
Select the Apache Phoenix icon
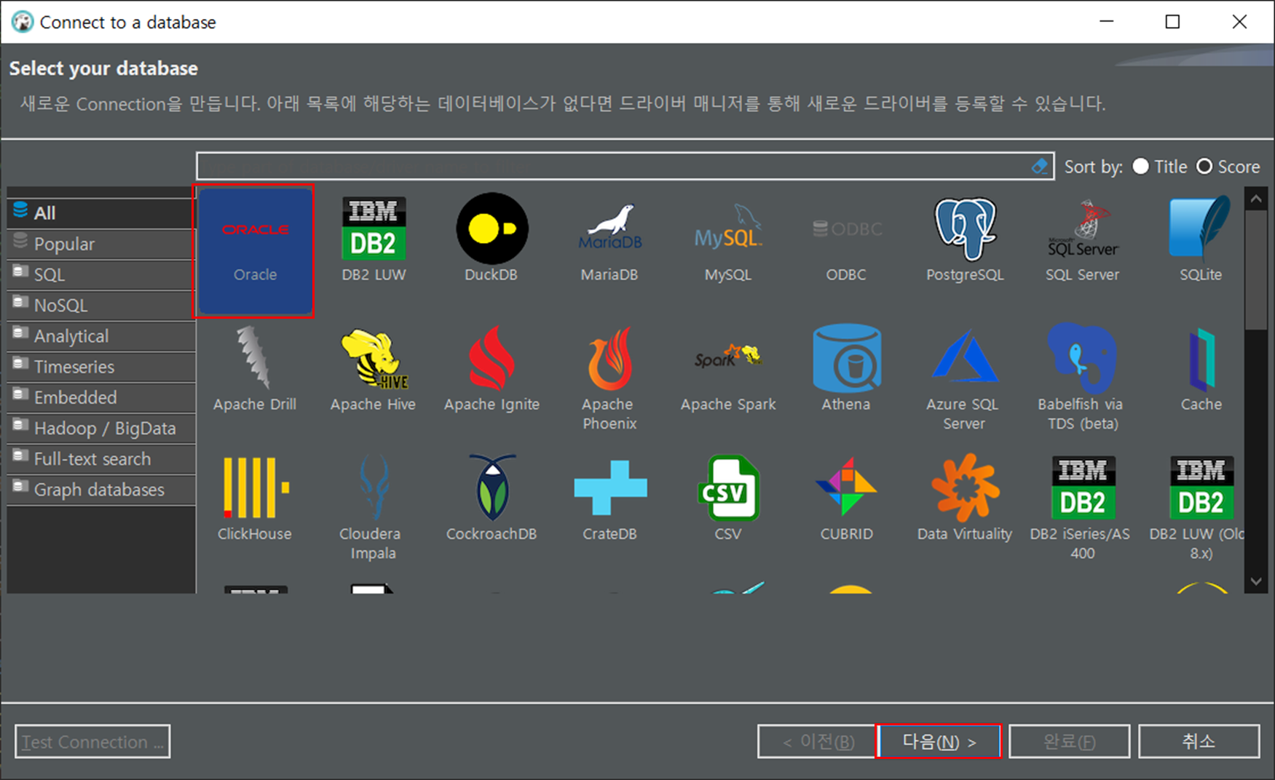pos(609,359)
